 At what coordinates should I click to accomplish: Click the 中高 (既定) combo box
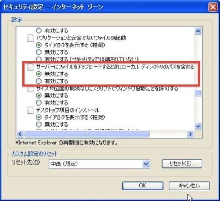coord(99,164)
